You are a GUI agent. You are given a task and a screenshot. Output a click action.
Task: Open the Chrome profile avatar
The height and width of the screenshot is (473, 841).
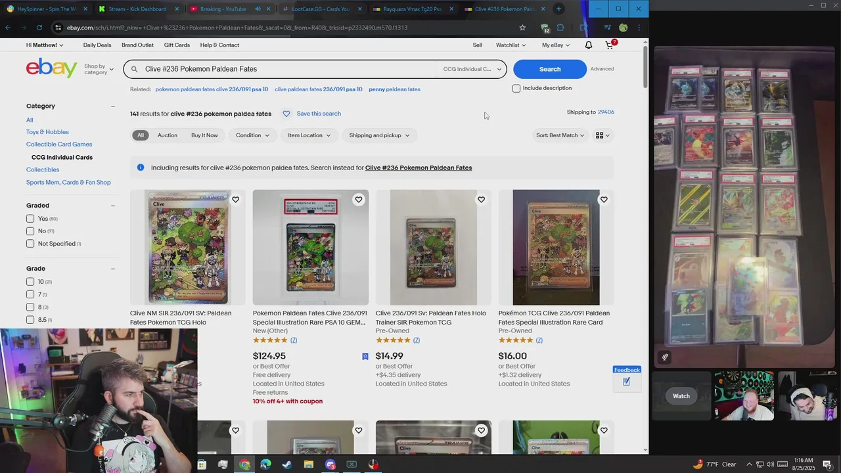click(623, 28)
